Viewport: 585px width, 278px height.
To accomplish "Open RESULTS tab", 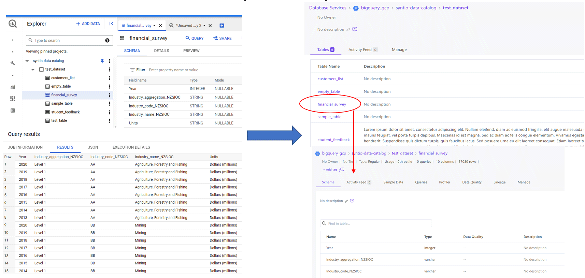I will pos(65,147).
